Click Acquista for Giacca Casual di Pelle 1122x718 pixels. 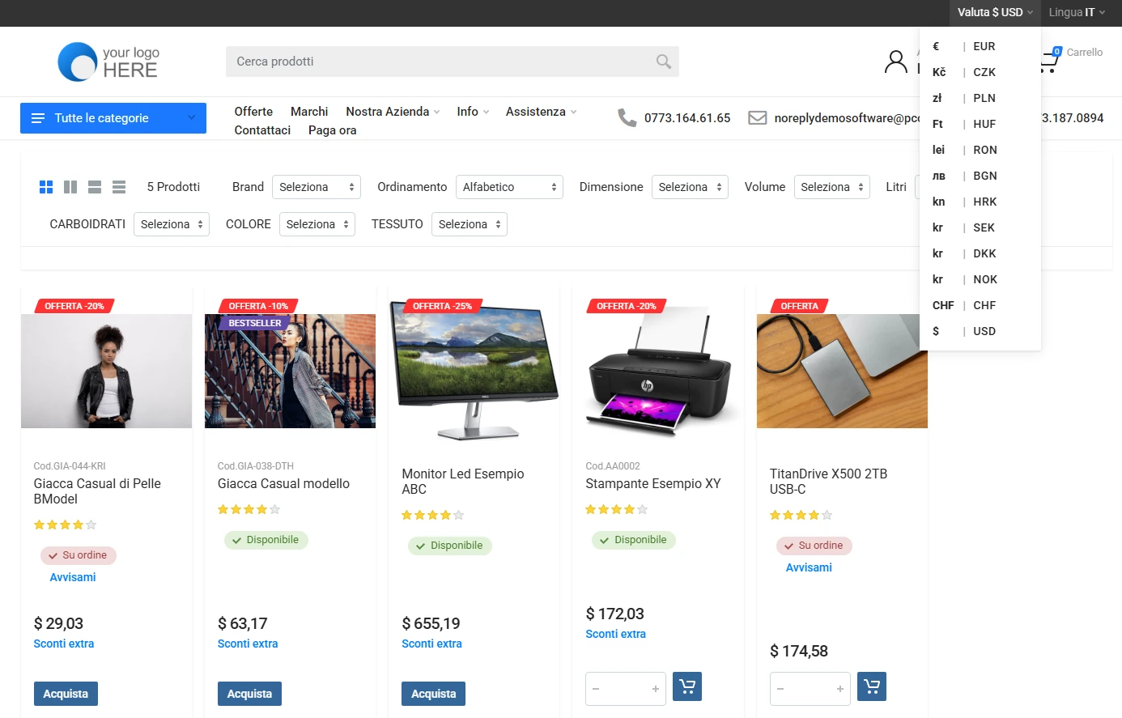[x=66, y=694]
